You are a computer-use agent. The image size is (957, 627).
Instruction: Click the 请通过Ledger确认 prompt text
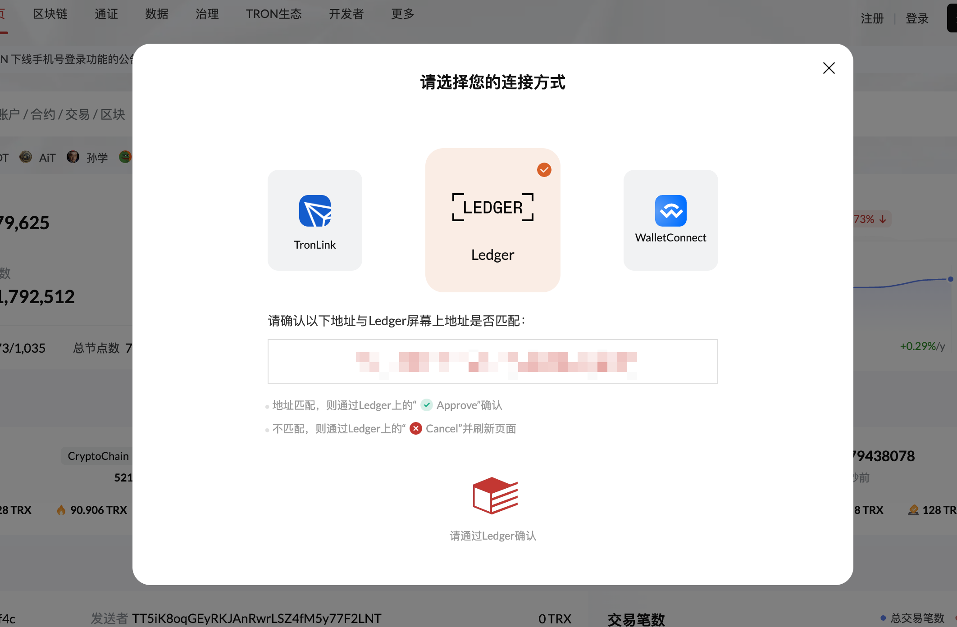tap(493, 536)
